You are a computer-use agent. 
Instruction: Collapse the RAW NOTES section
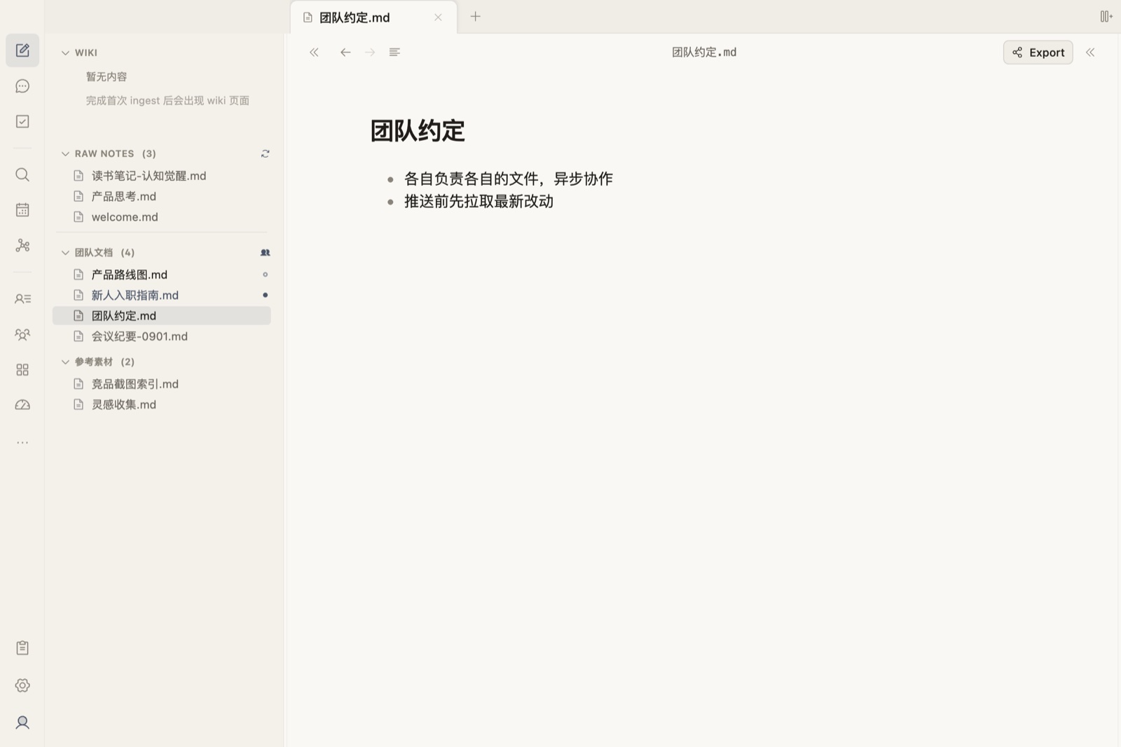(x=65, y=153)
